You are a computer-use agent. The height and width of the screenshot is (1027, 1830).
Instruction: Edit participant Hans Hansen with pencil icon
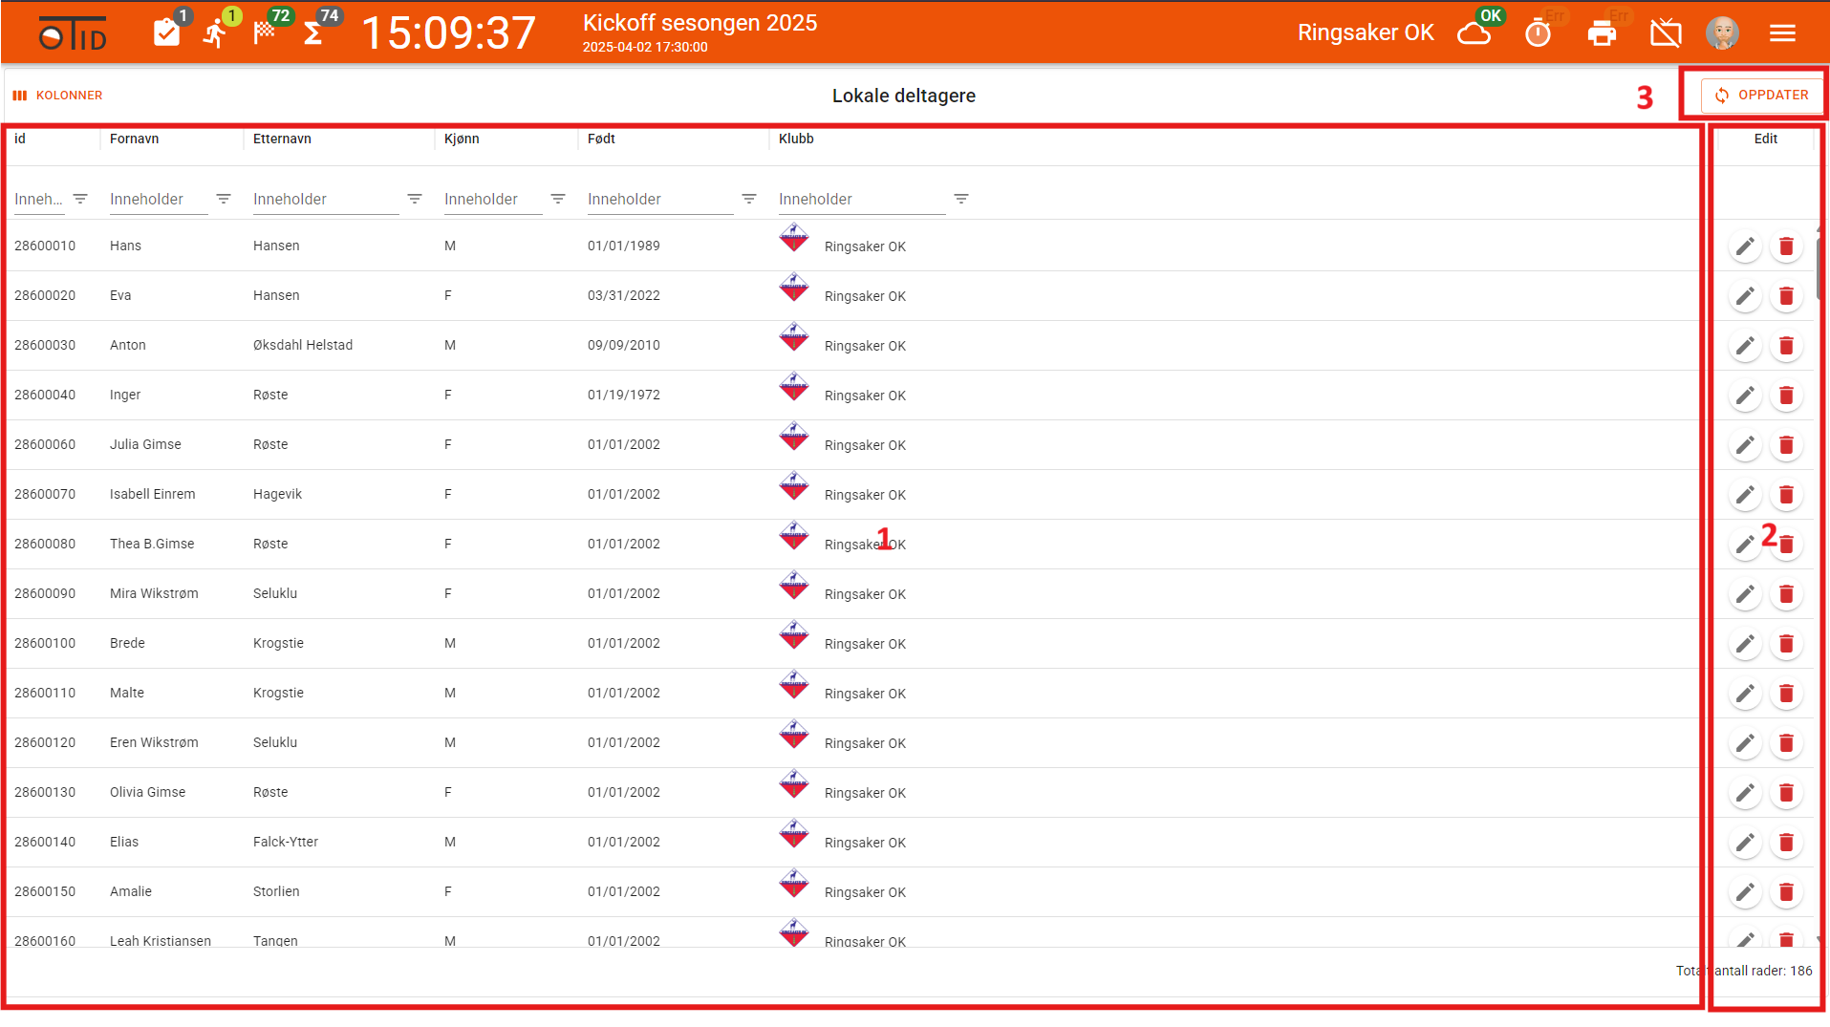[x=1745, y=246]
